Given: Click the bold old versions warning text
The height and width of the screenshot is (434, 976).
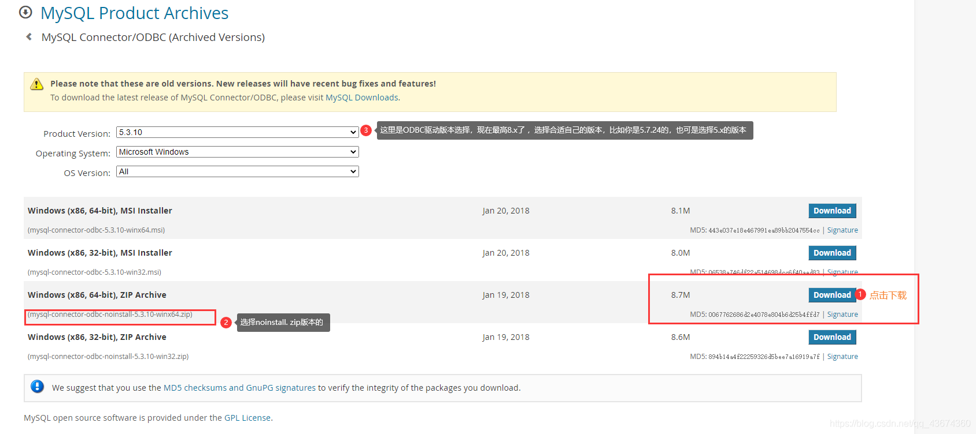Looking at the screenshot, I should 243,84.
